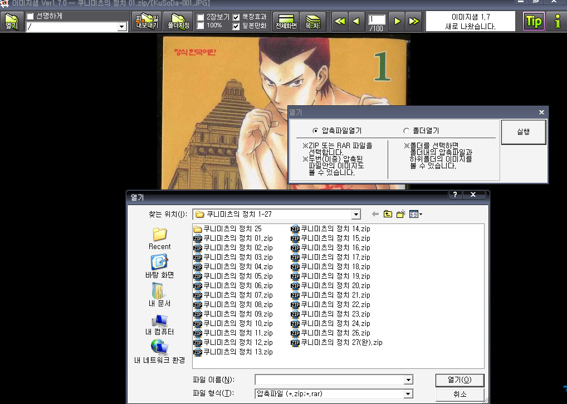Select 쿠니미츠의 정치 09.zip
Image resolution: width=567 pixels, height=404 pixels.
pos(233,314)
